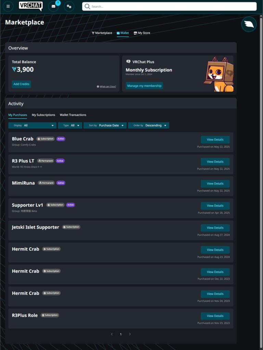The width and height of the screenshot is (263, 350).
Task: Open the What can I buy link
Action: pos(108,86)
